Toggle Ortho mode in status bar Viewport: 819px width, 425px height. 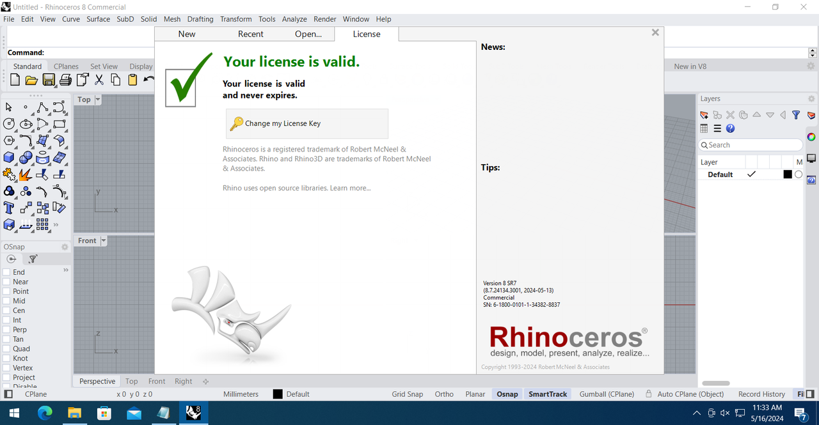point(444,394)
